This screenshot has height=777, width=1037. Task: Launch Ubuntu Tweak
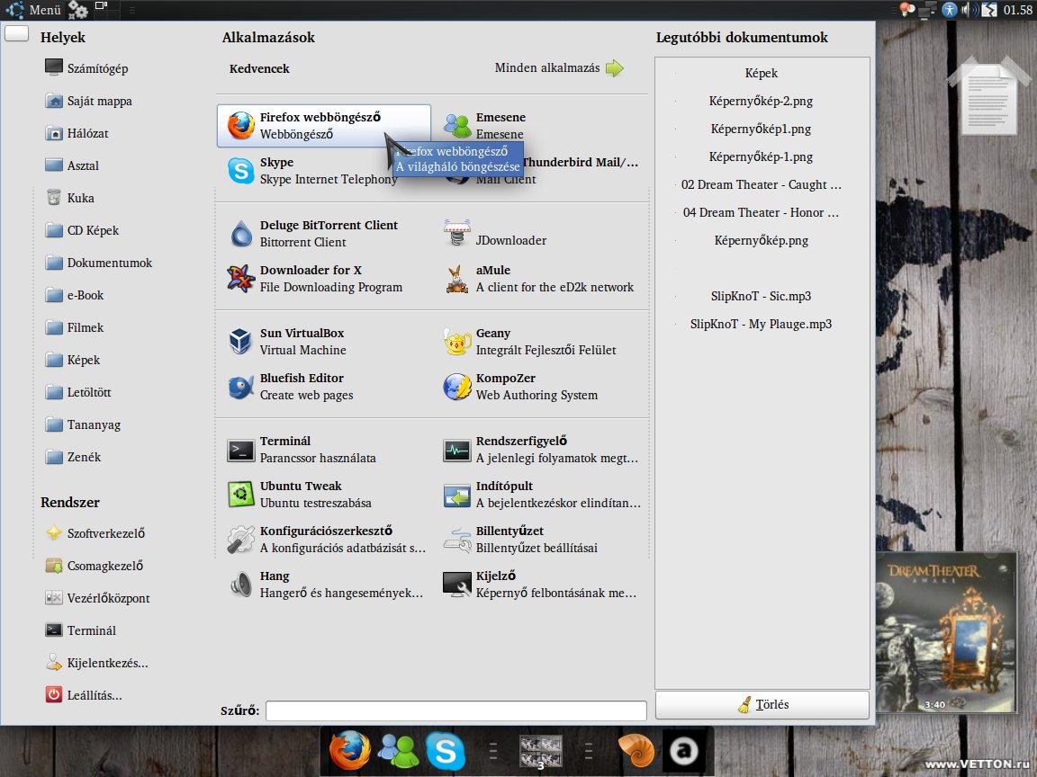point(323,495)
